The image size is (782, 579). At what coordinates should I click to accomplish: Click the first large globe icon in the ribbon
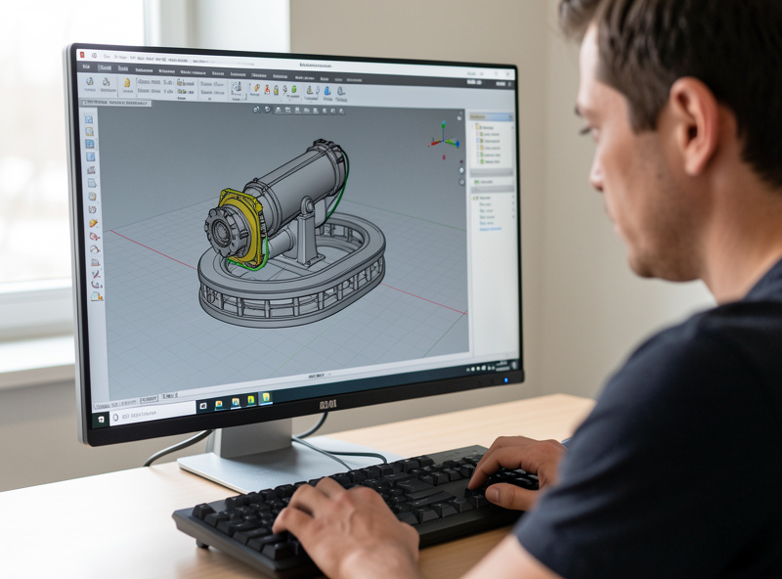click(90, 82)
